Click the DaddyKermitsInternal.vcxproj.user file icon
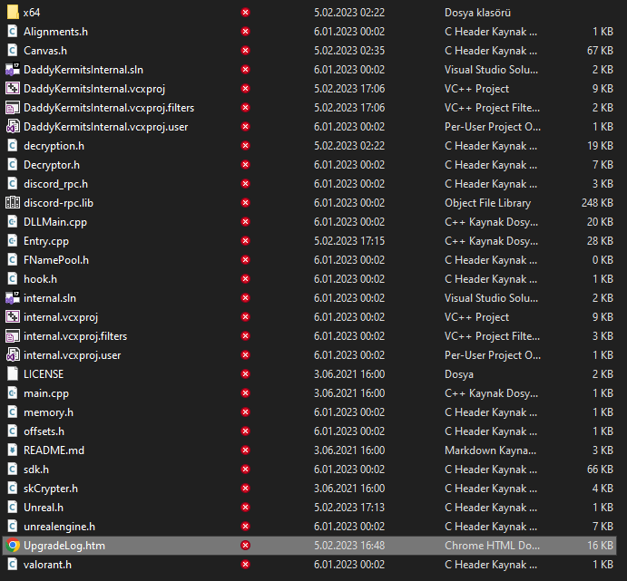 [x=13, y=127]
